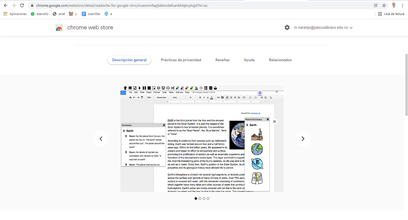Click the Read&Write extension preview image
Viewport: 408px width, 220px height.
pyautogui.click(x=202, y=139)
